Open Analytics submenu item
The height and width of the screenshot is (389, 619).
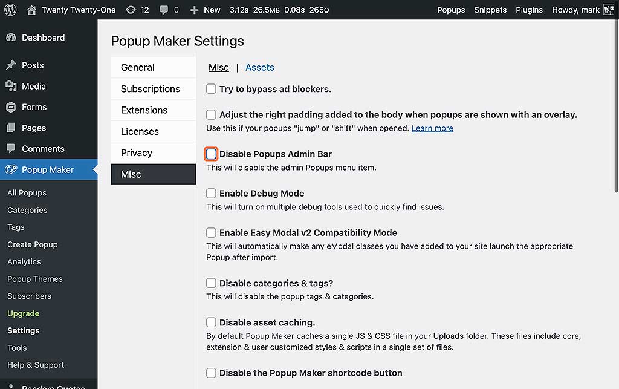[x=24, y=261]
